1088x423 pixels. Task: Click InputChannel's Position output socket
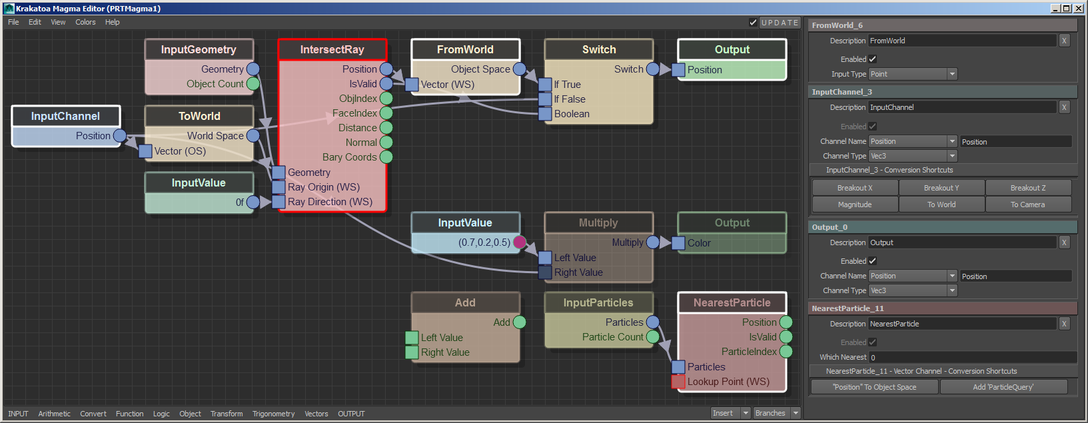120,136
